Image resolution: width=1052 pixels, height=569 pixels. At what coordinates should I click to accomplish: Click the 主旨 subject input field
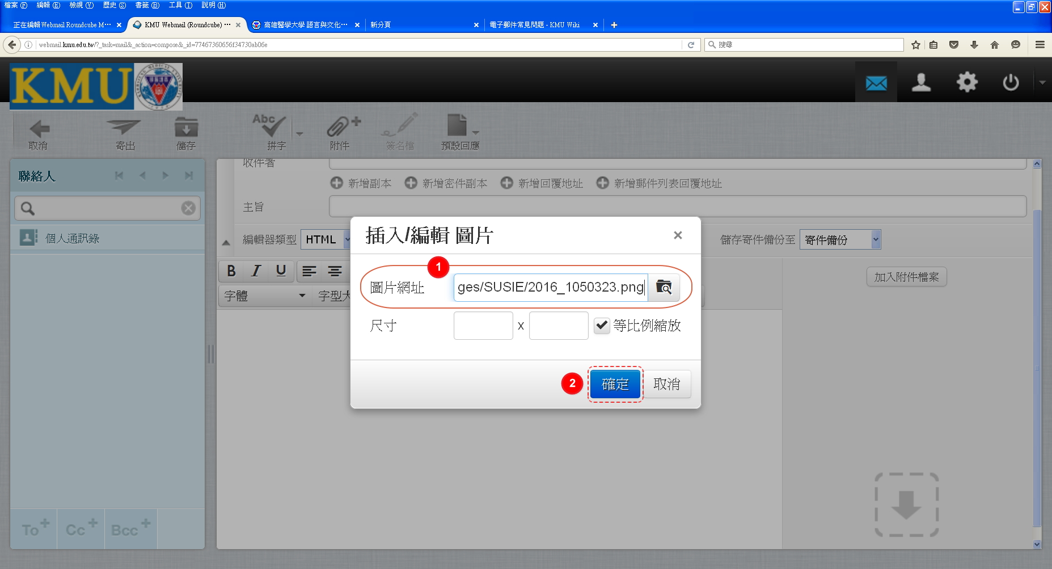click(678, 206)
